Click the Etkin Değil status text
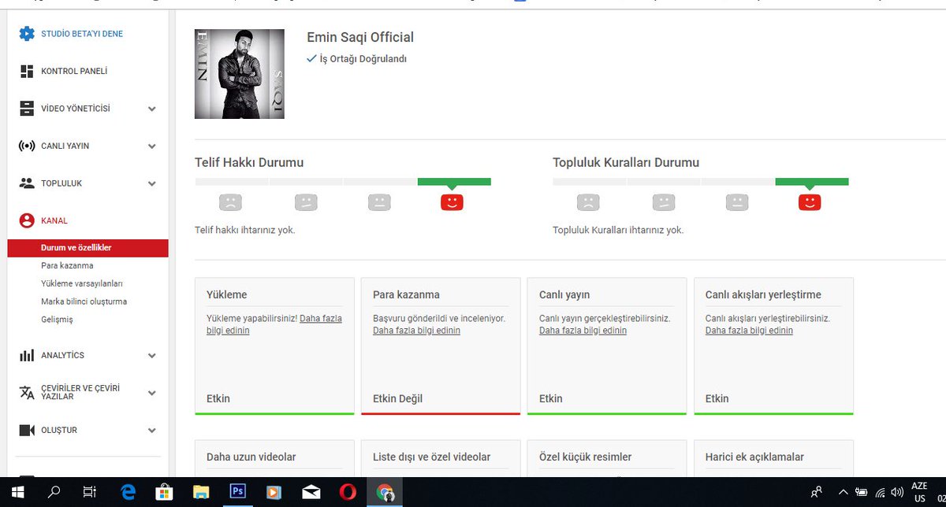Viewport: 946px width, 507px height. [x=397, y=399]
